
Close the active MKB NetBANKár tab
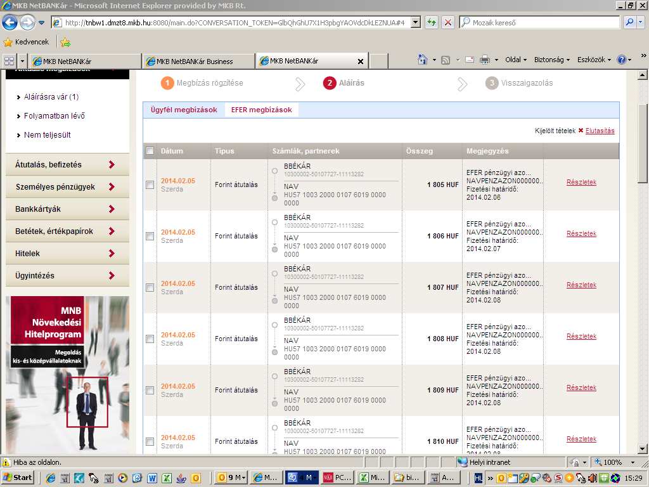(x=361, y=62)
